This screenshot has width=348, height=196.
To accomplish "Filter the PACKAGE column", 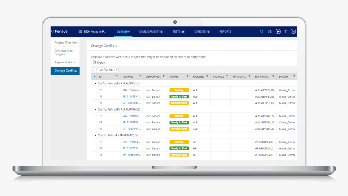I will tap(227, 77).
